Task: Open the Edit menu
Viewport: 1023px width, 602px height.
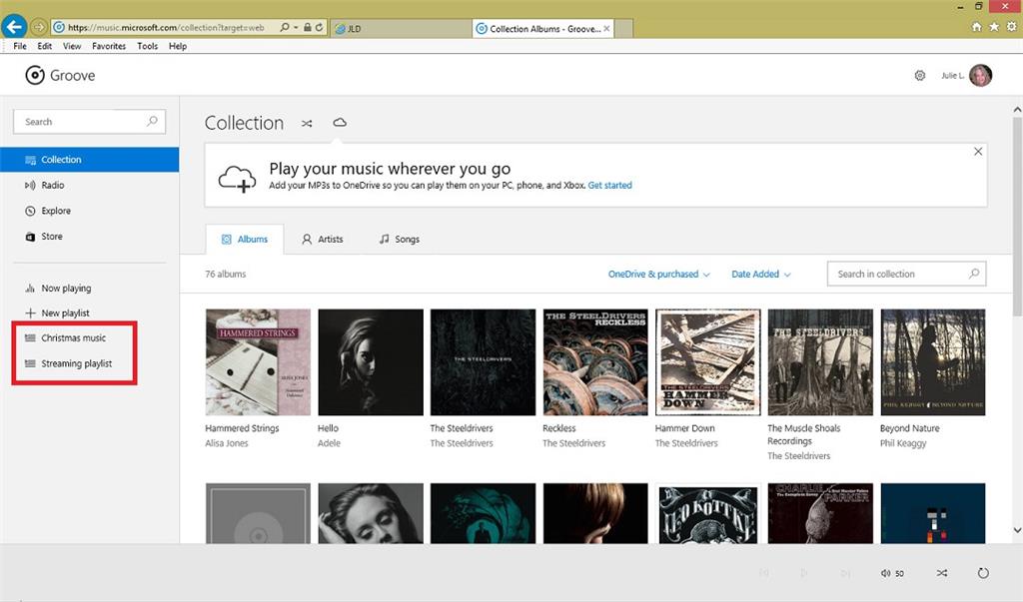Action: click(x=44, y=46)
